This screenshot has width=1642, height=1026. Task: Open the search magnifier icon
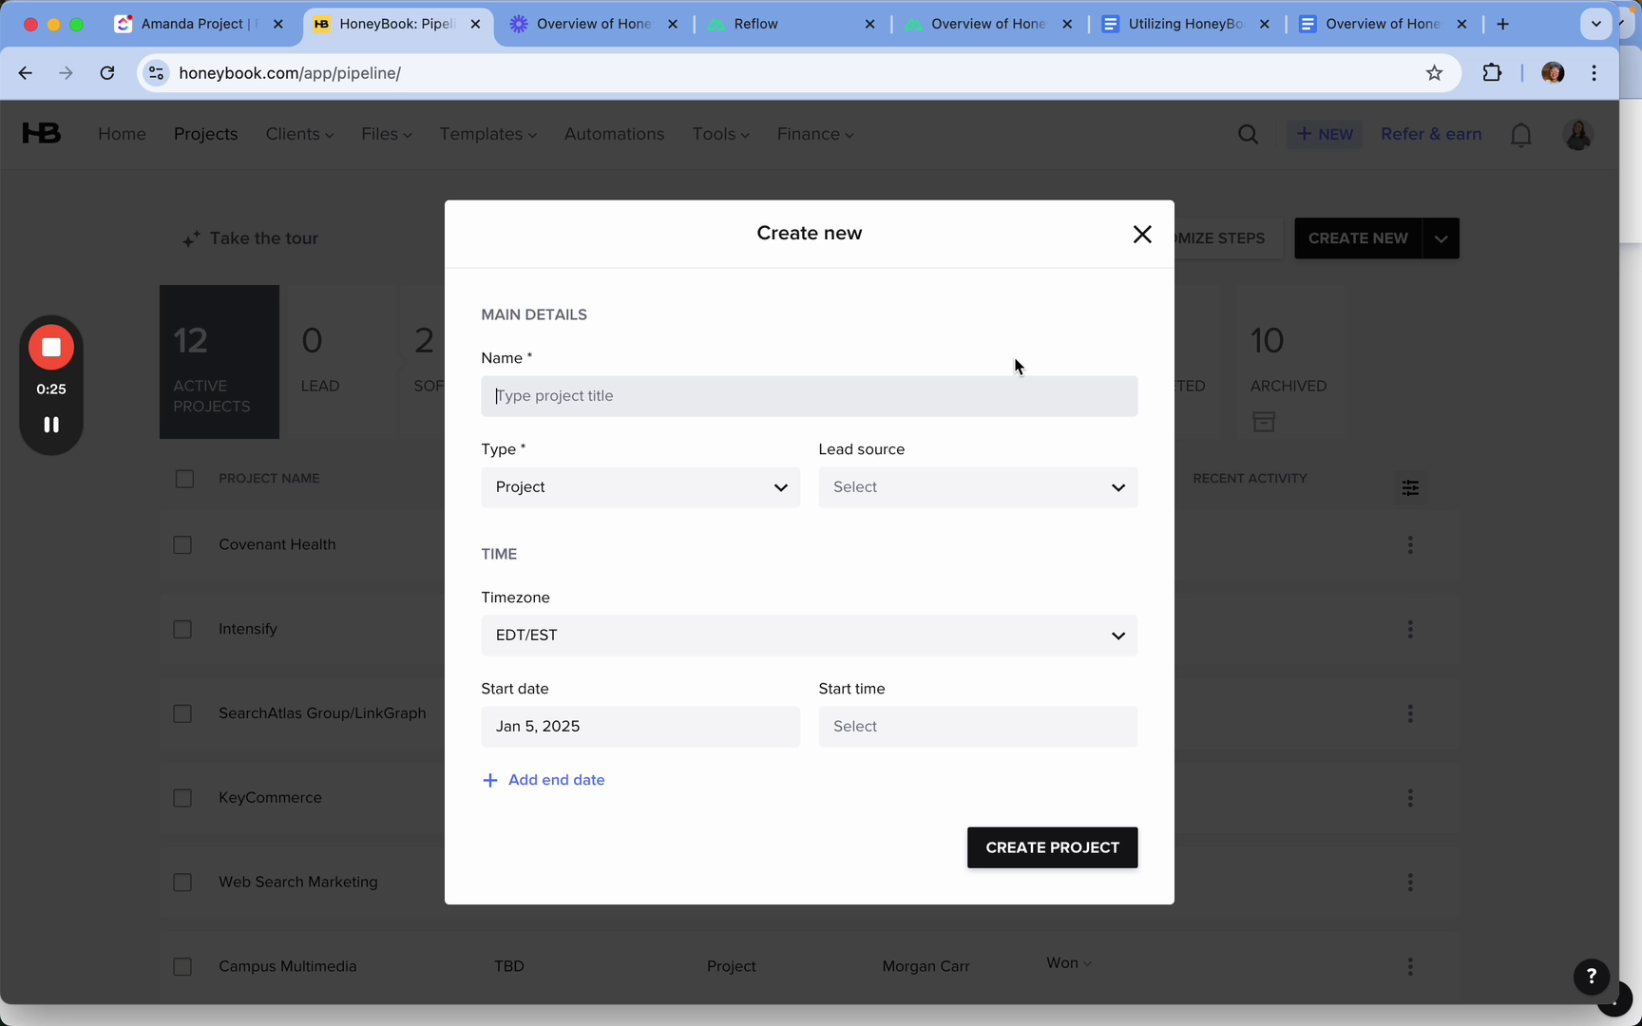pos(1249,135)
